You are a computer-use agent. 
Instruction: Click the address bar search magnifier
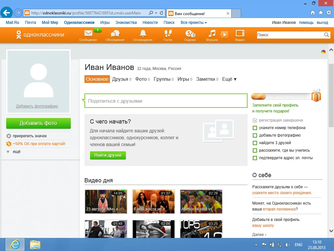[151, 13]
